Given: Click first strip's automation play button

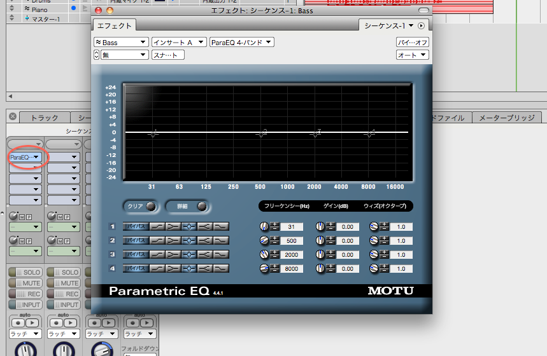Looking at the screenshot, I should click(x=32, y=322).
